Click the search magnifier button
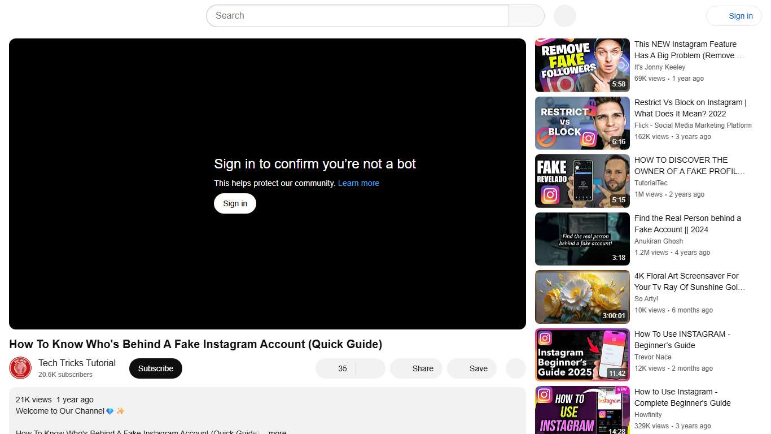Viewport: 771px width, 434px height. pyautogui.click(x=525, y=16)
